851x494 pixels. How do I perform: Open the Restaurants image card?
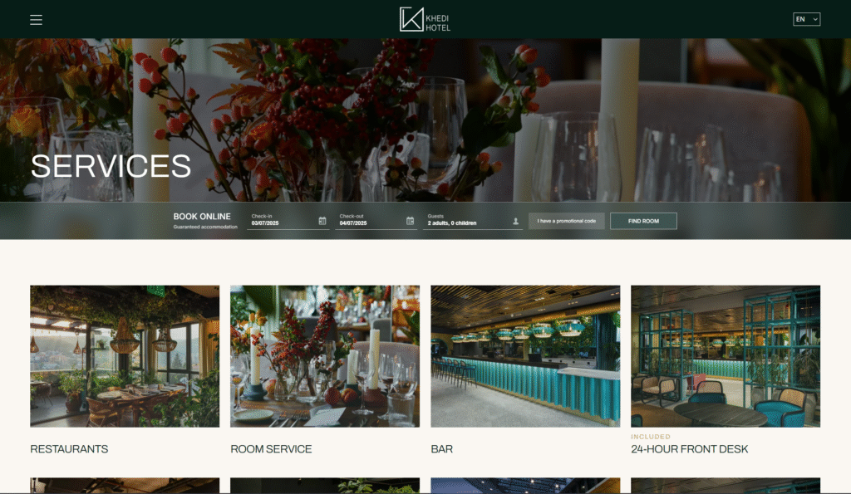(x=125, y=356)
